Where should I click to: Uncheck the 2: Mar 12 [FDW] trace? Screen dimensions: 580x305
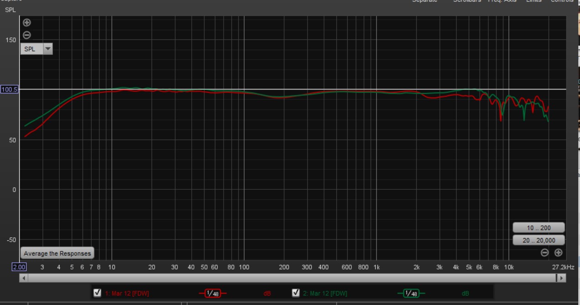tap(296, 293)
